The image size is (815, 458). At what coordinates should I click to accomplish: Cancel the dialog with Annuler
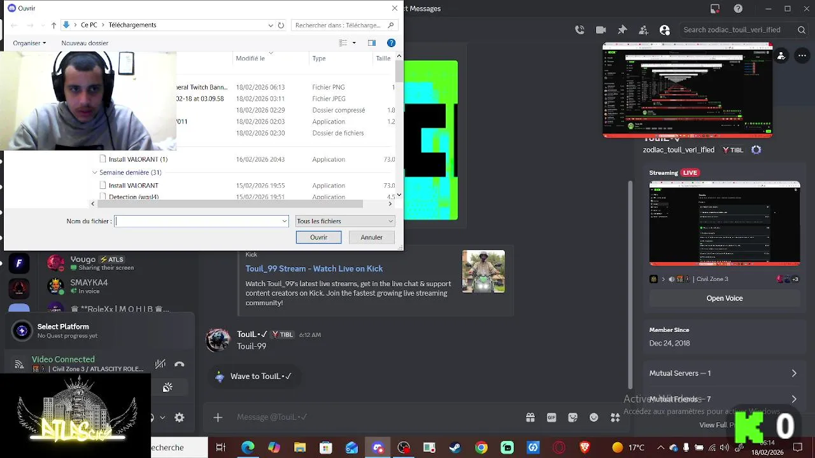372,237
